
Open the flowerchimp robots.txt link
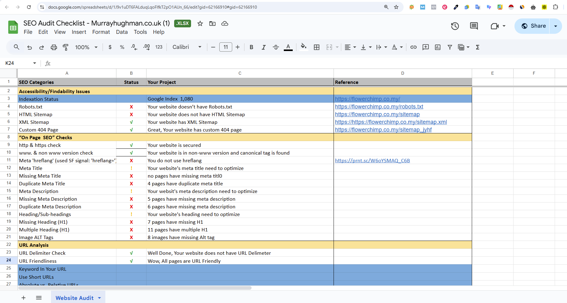coord(379,107)
